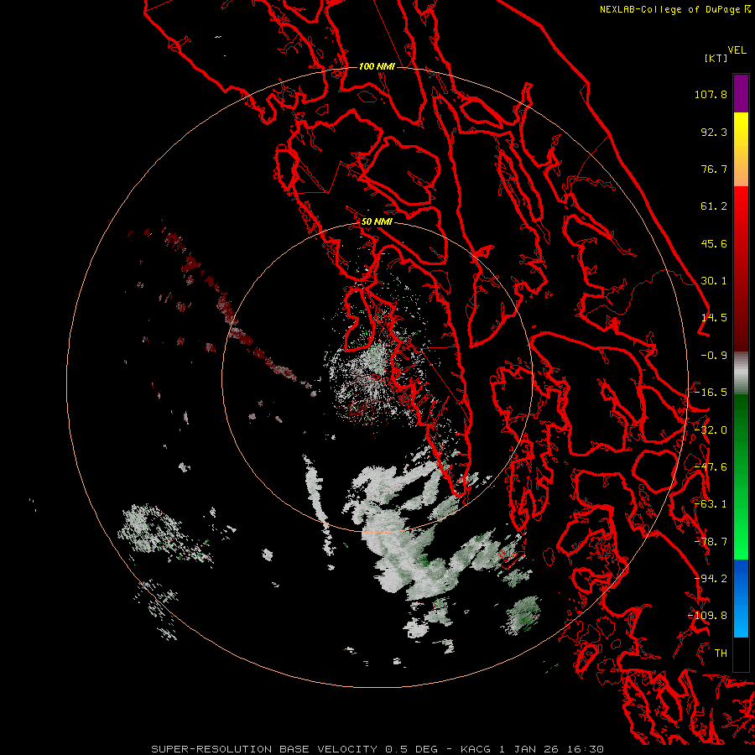The width and height of the screenshot is (755, 755).
Task: Click the gray near-zero segment of the color bar
Action: (741, 373)
